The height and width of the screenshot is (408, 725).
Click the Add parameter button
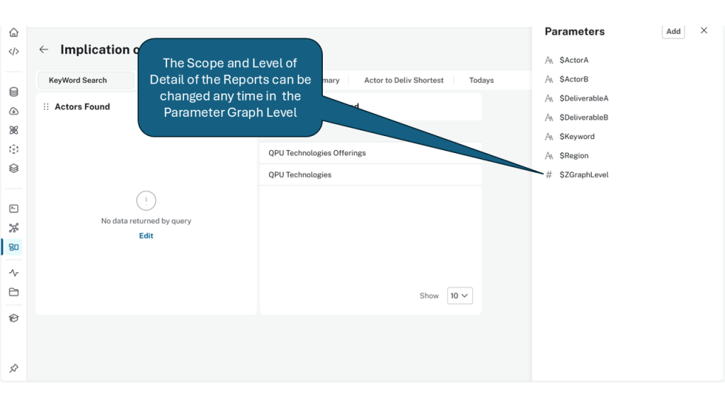click(x=673, y=31)
